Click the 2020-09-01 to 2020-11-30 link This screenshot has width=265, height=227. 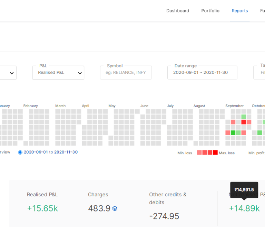[x=51, y=152]
